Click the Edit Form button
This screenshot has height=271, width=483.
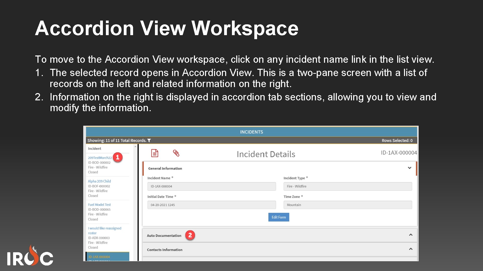[278, 217]
